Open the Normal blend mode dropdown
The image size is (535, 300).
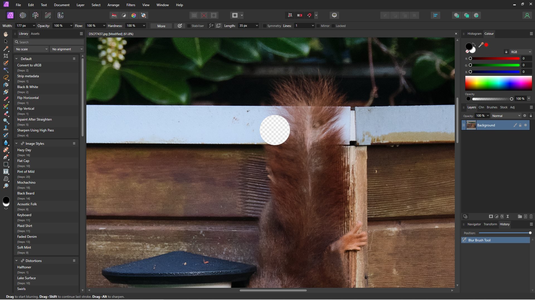coord(506,116)
